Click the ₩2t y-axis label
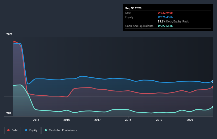Image resolution: width=217 pixels, height=139 pixels. coord(9,34)
